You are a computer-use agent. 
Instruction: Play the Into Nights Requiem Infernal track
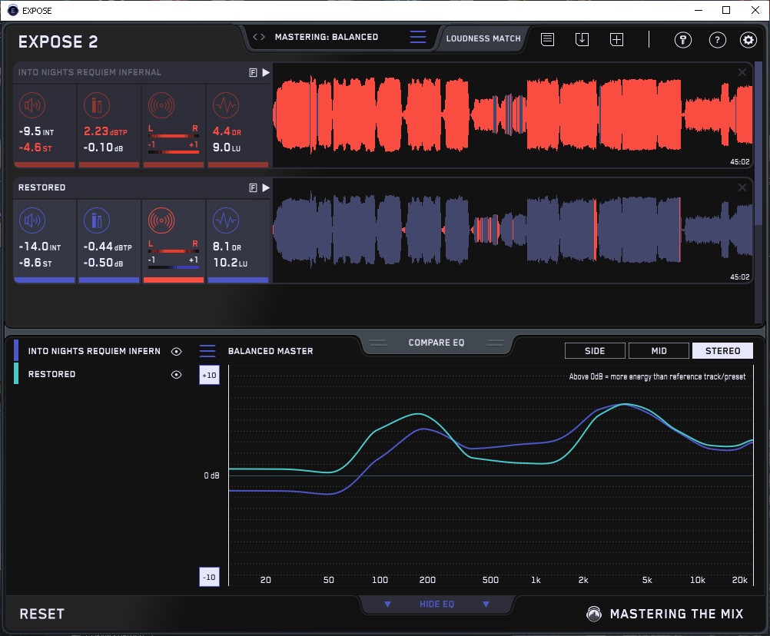point(266,73)
